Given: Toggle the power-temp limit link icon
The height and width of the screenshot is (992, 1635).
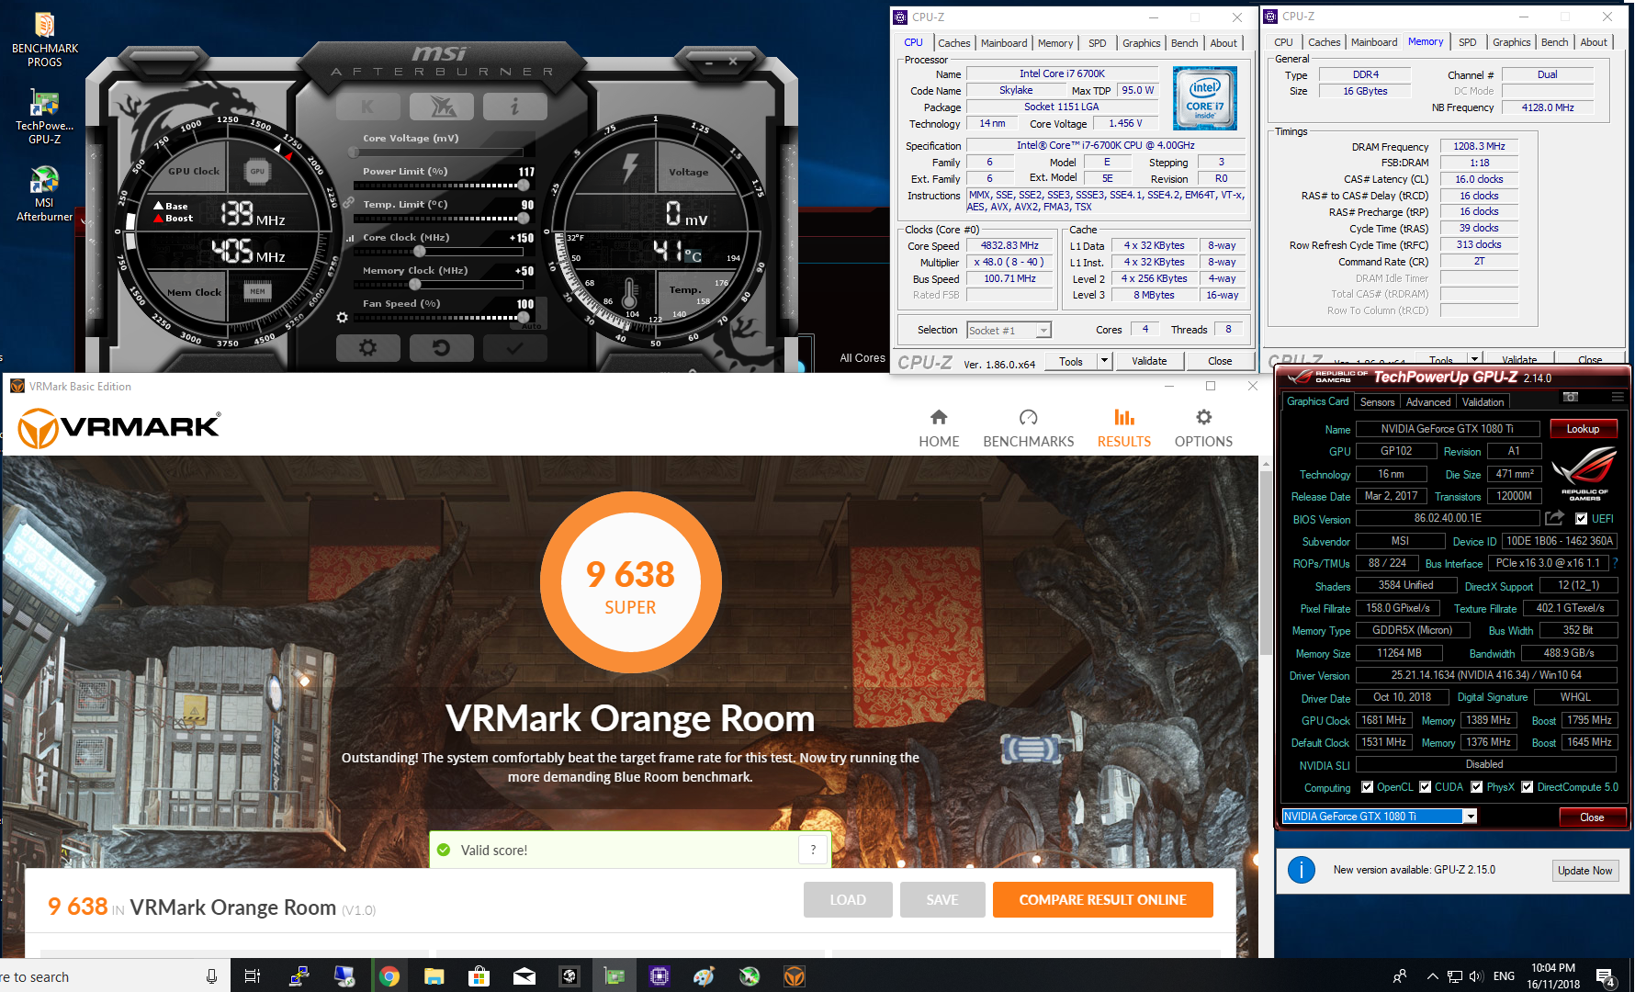Looking at the screenshot, I should (x=348, y=202).
